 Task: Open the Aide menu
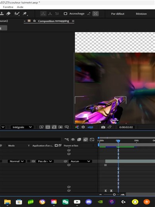[20, 7]
